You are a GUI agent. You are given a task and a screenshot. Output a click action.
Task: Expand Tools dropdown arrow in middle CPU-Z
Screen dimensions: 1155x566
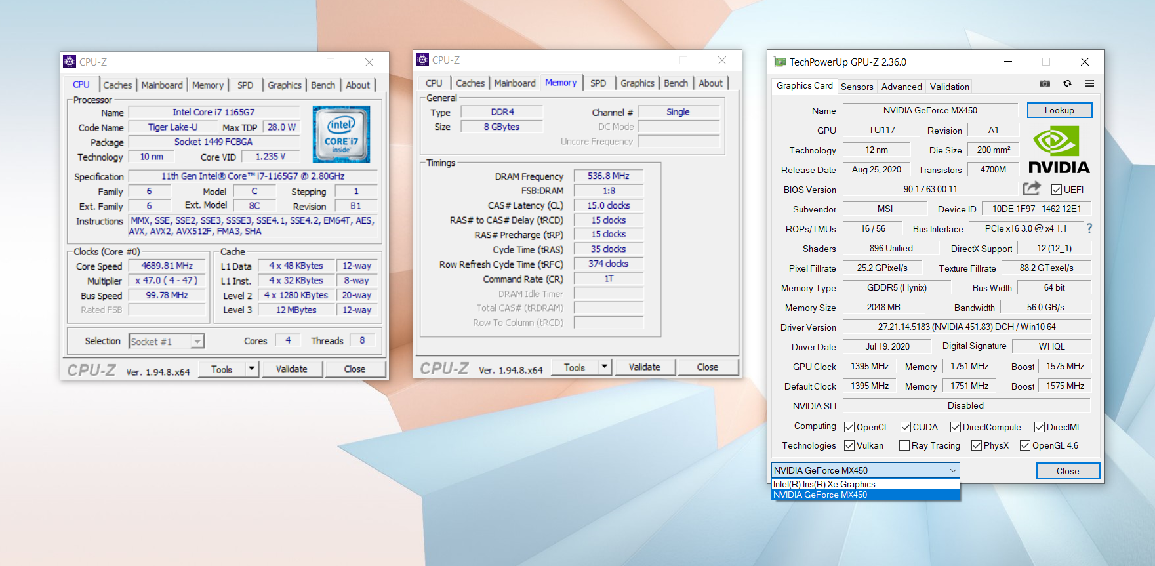click(x=604, y=367)
